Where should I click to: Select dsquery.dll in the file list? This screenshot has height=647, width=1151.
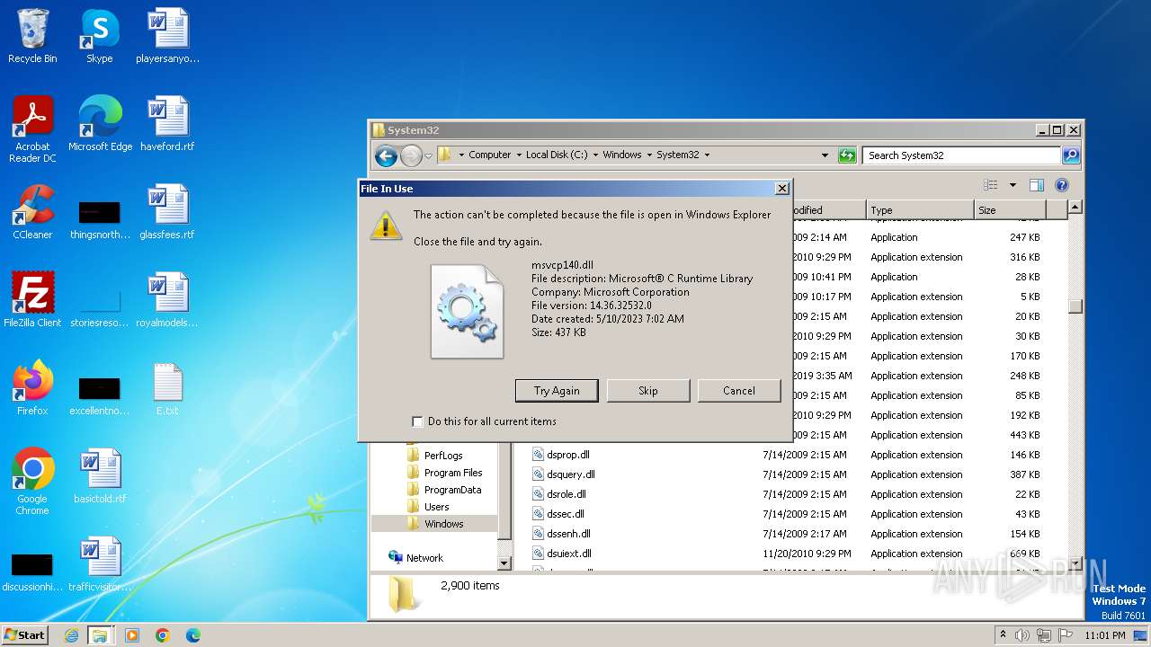tap(570, 474)
